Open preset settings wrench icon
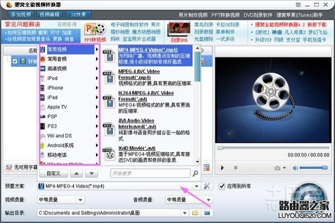 pos(207,186)
